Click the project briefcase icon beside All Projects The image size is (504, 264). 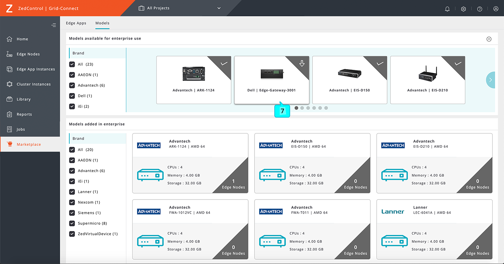(141, 8)
